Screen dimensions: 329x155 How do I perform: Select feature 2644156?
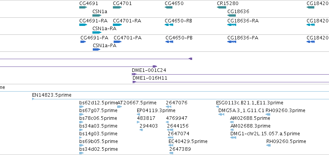pyautogui.click(x=170, y=130)
